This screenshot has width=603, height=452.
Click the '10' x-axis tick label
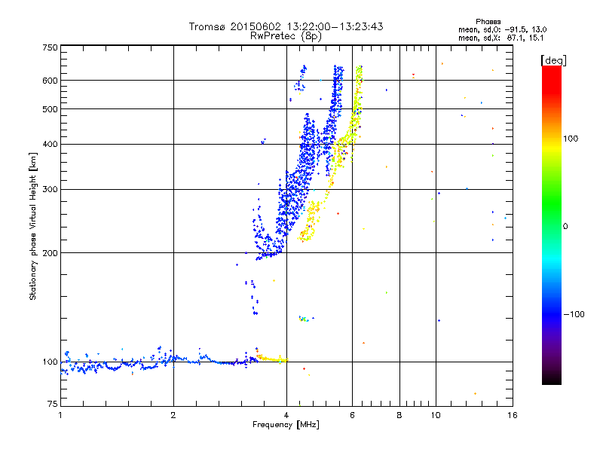(436, 415)
